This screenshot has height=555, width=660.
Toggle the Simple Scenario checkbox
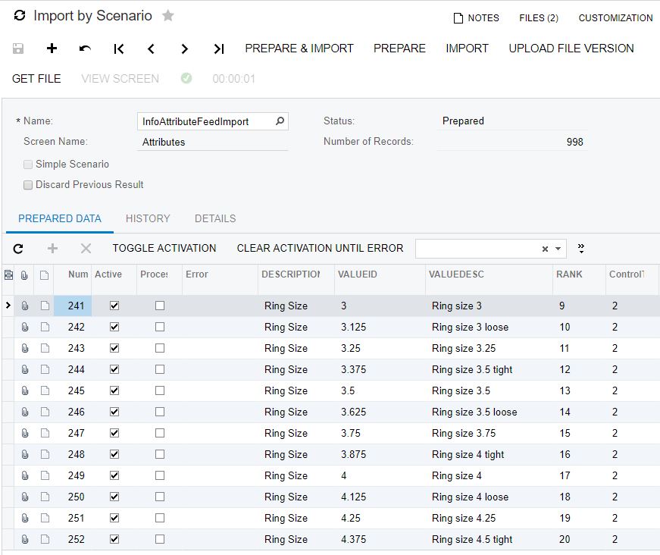coord(28,165)
